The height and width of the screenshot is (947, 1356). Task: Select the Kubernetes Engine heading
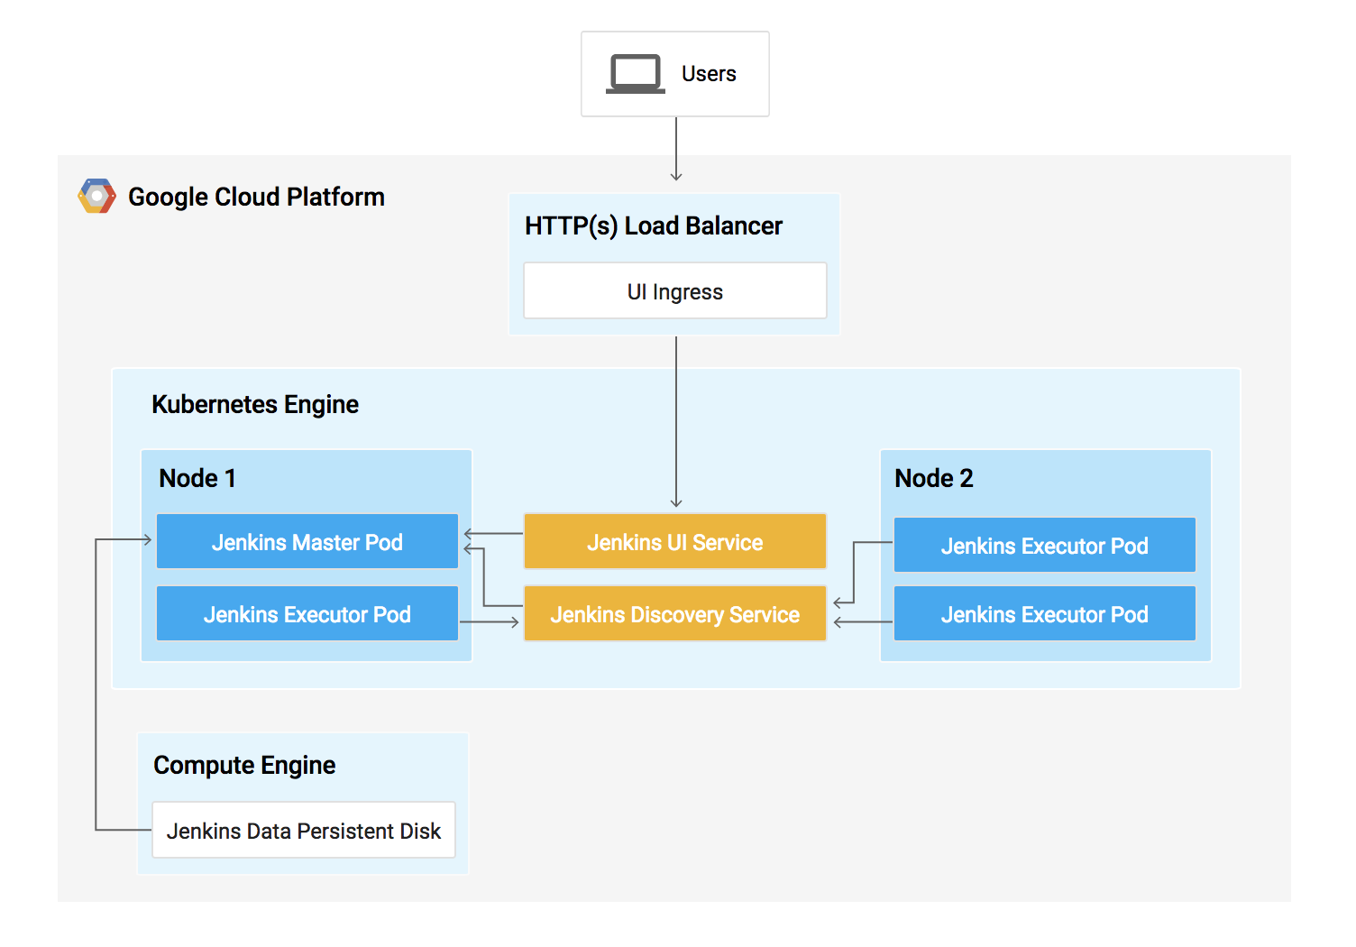coord(255,404)
